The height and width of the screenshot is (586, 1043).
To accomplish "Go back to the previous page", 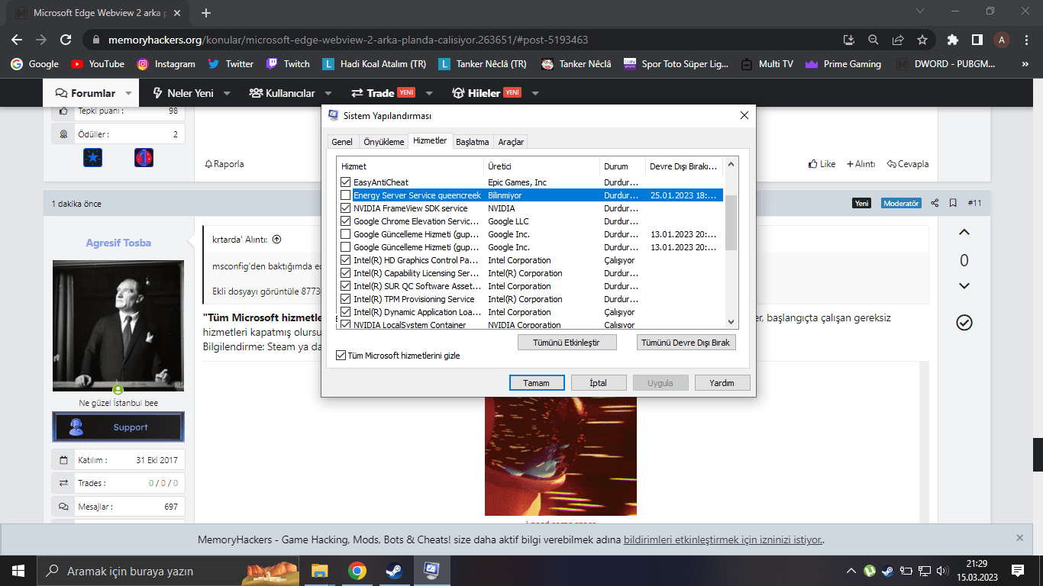I will (x=17, y=40).
